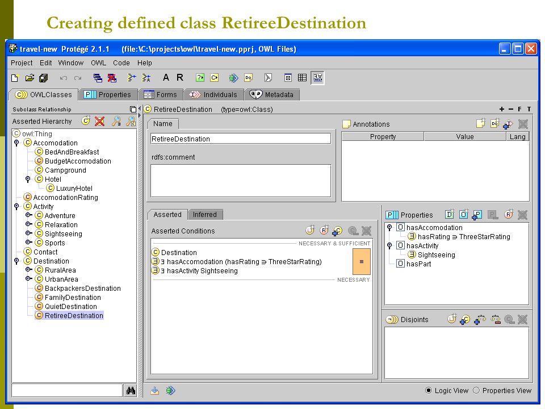
Task: Click the class search field at bottom left
Action: pos(67,390)
